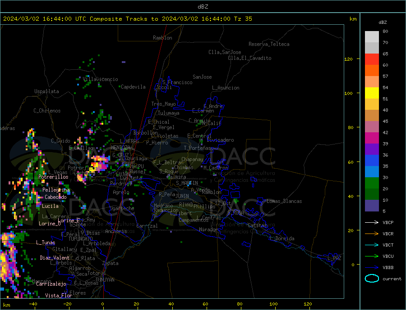The height and width of the screenshot is (310, 406).
Task: Click the 'Cabecedo' map label
Action: (x=55, y=197)
